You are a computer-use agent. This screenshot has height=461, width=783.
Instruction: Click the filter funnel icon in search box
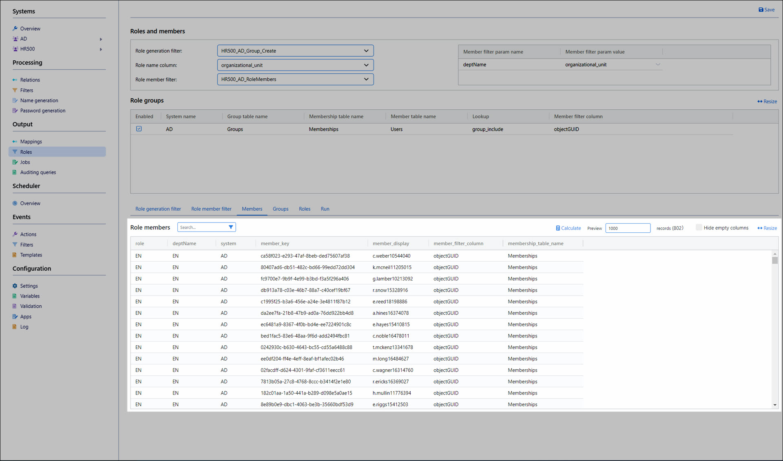[x=231, y=227]
